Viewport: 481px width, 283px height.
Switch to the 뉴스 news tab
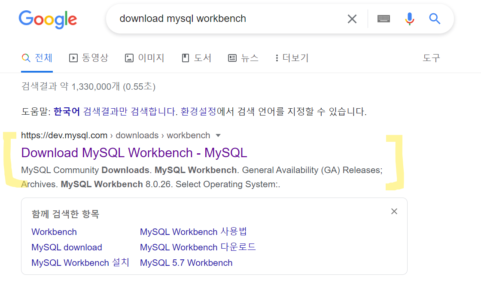point(243,58)
